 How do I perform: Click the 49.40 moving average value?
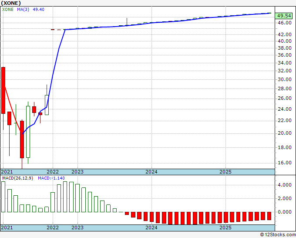[x=38, y=10]
